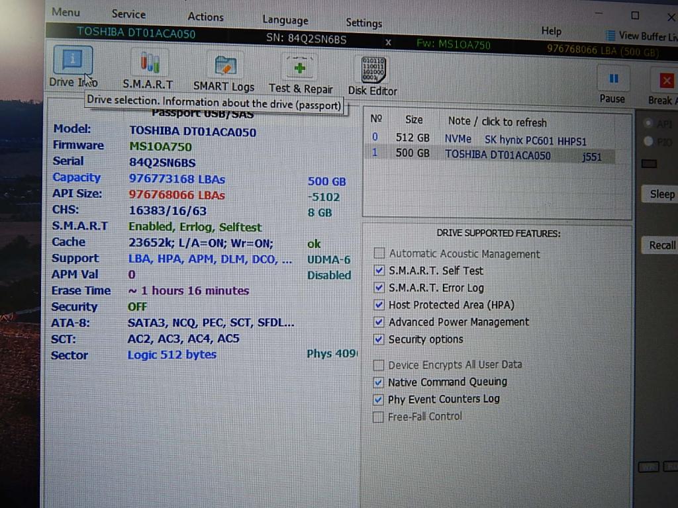Click the red Break All icon

click(665, 81)
